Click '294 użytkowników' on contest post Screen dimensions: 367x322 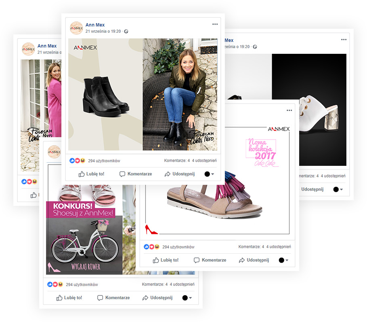click(82, 285)
